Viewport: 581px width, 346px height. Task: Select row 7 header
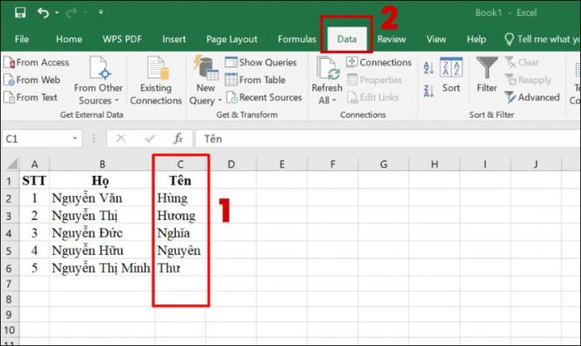[9, 284]
